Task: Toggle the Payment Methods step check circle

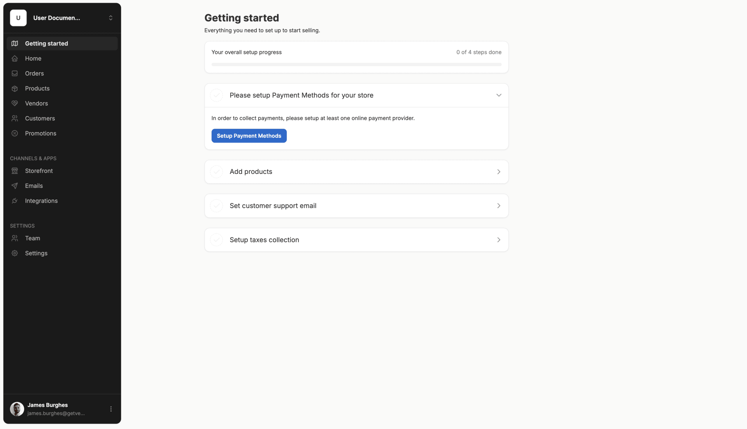Action: point(216,95)
